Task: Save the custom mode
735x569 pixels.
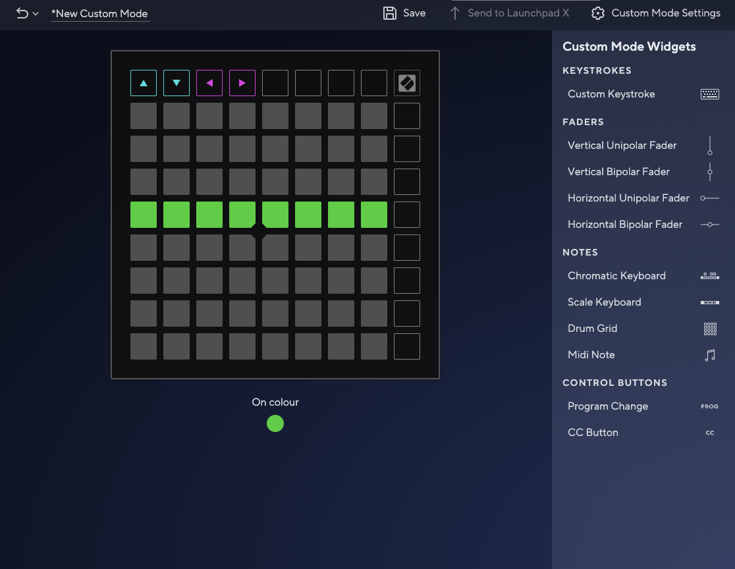Action: coord(404,13)
